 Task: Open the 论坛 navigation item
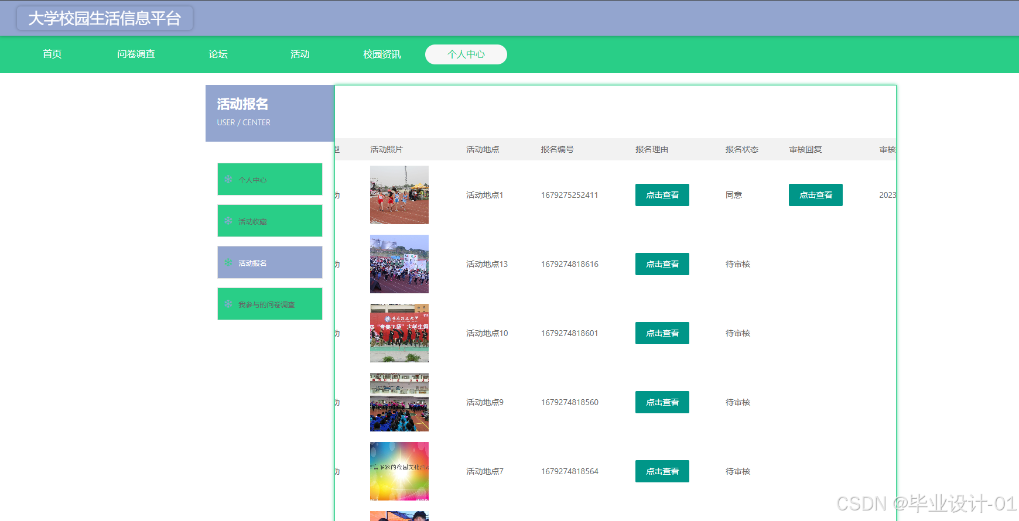(218, 54)
